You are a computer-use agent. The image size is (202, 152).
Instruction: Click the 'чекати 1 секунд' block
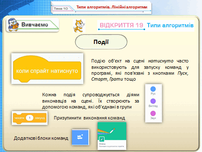pos(30,118)
